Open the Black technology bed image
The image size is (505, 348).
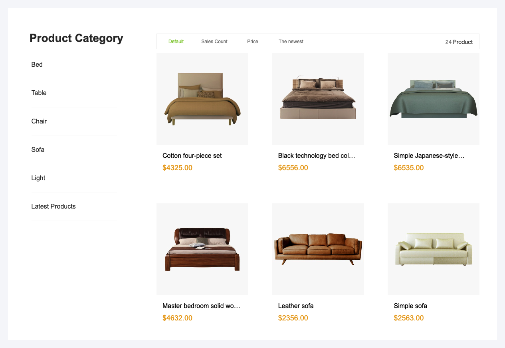(x=318, y=99)
